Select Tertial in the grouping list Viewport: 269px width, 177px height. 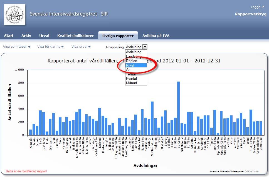[x=136, y=74]
